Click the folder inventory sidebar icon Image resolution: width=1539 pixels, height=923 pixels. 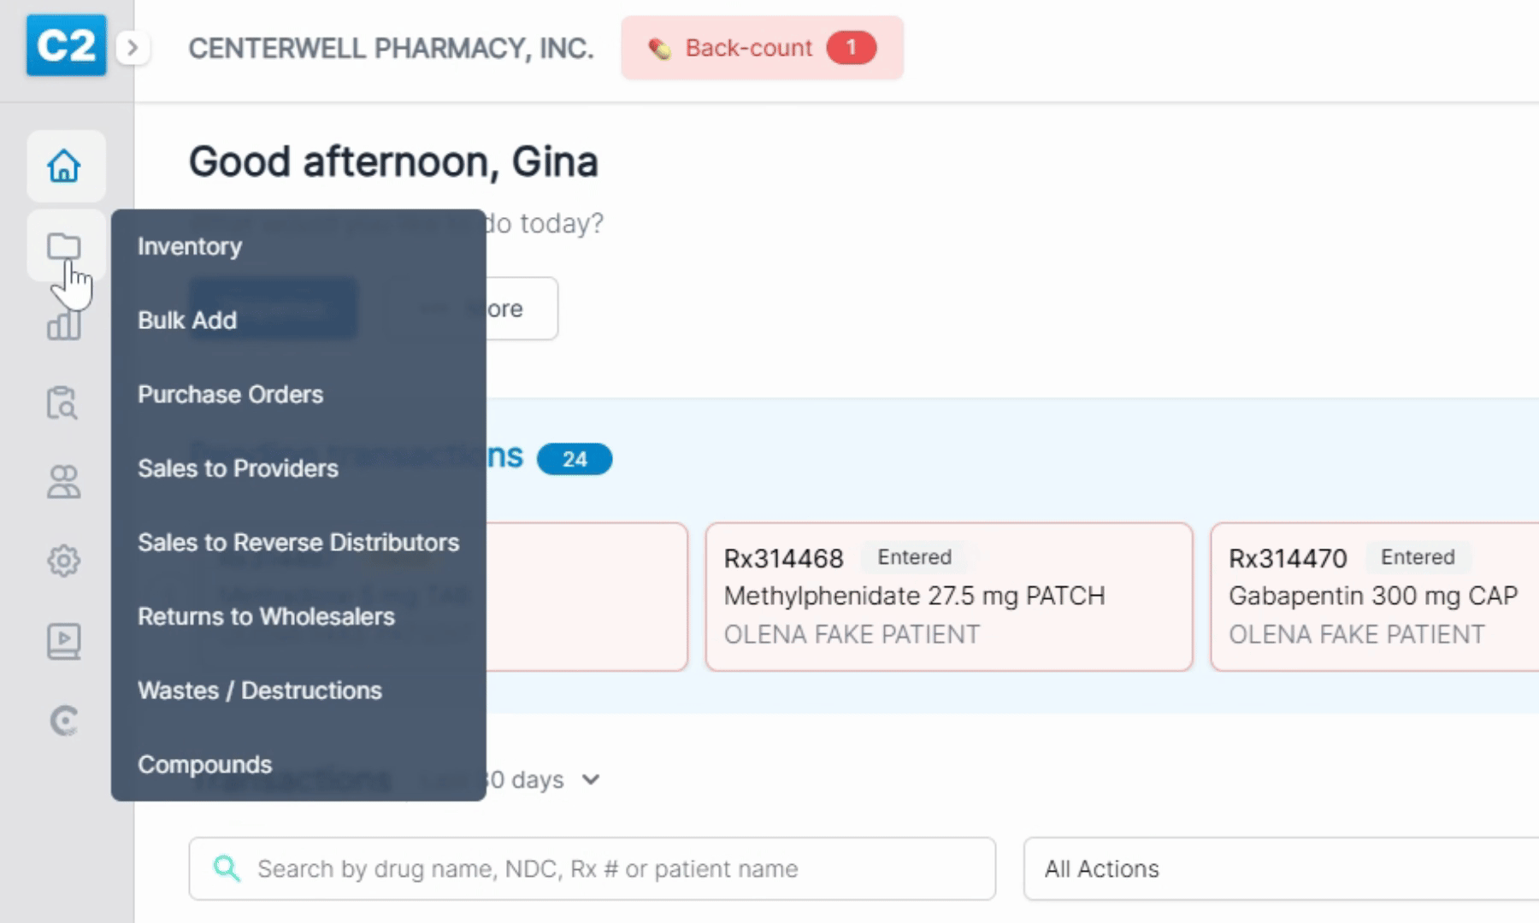coord(65,247)
